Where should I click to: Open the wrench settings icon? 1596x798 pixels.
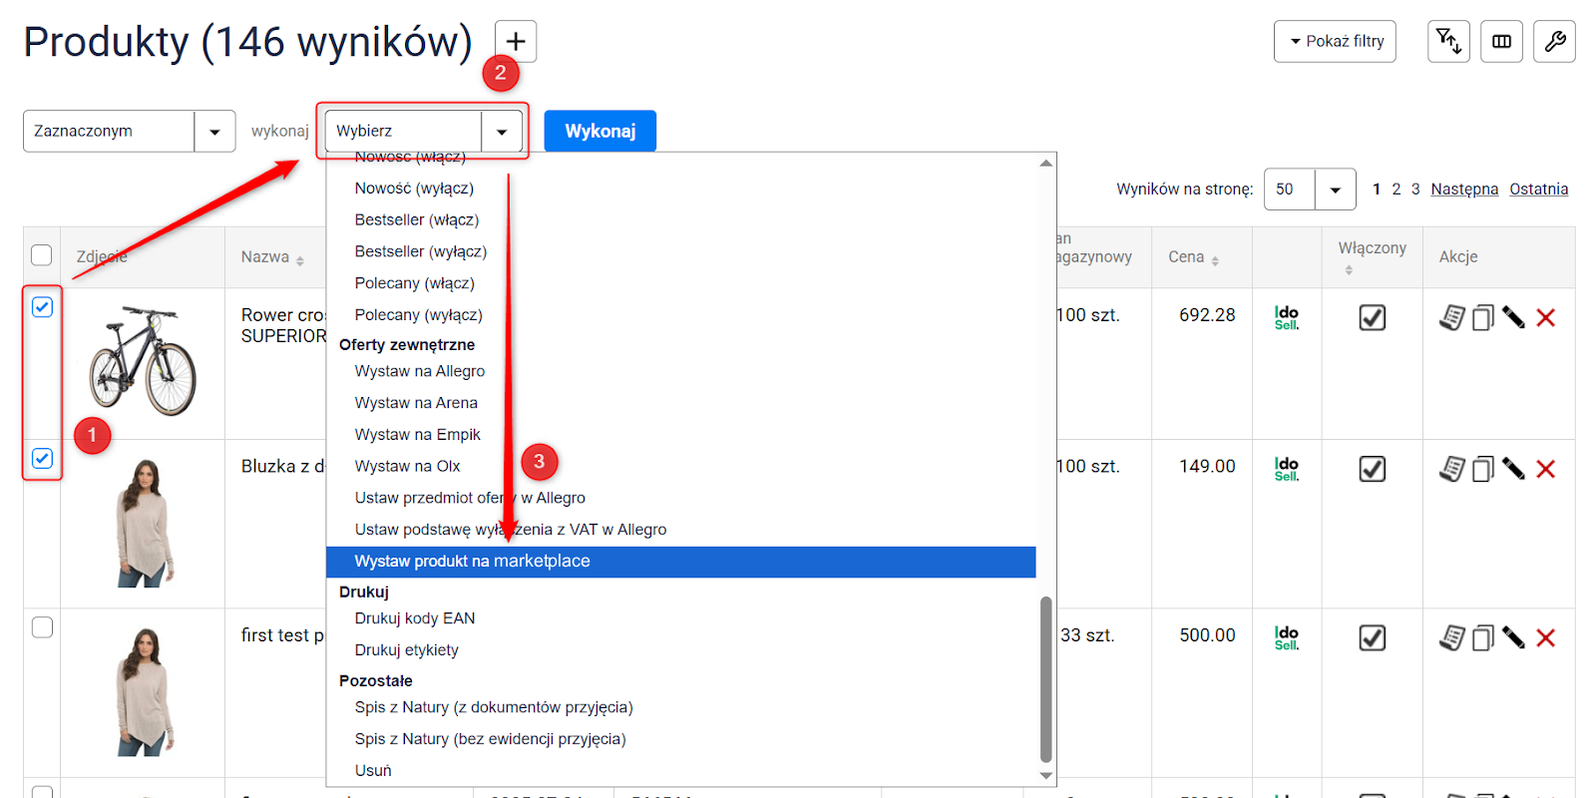point(1554,42)
